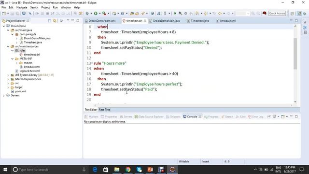Click the Save toolbar icon
The image size is (309, 174).
(12, 14)
